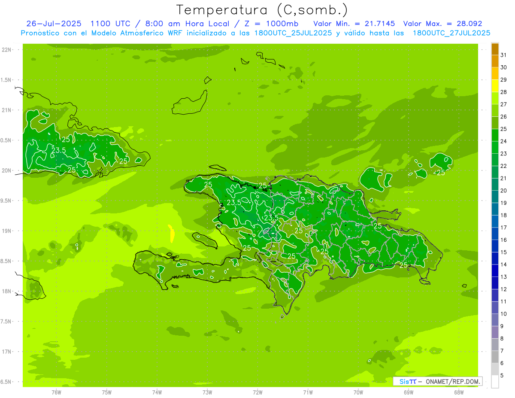Pick the purple swatch between 8 and 9
Screen dimensions: 515x398
pyautogui.click(x=495, y=333)
